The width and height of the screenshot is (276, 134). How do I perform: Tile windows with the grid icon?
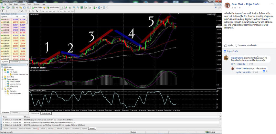pos(81,7)
